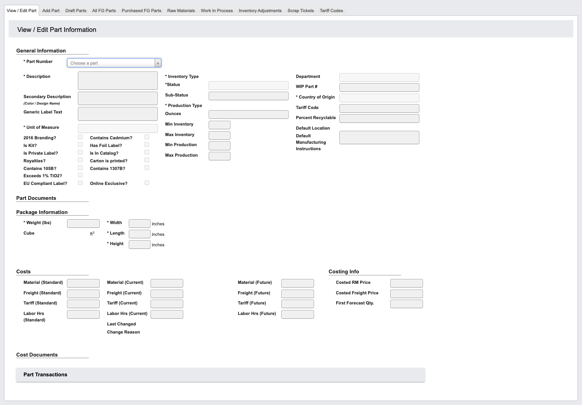Viewport: 582px width, 405px height.
Task: Enable the Is Private Label checkbox
Action: [80, 152]
